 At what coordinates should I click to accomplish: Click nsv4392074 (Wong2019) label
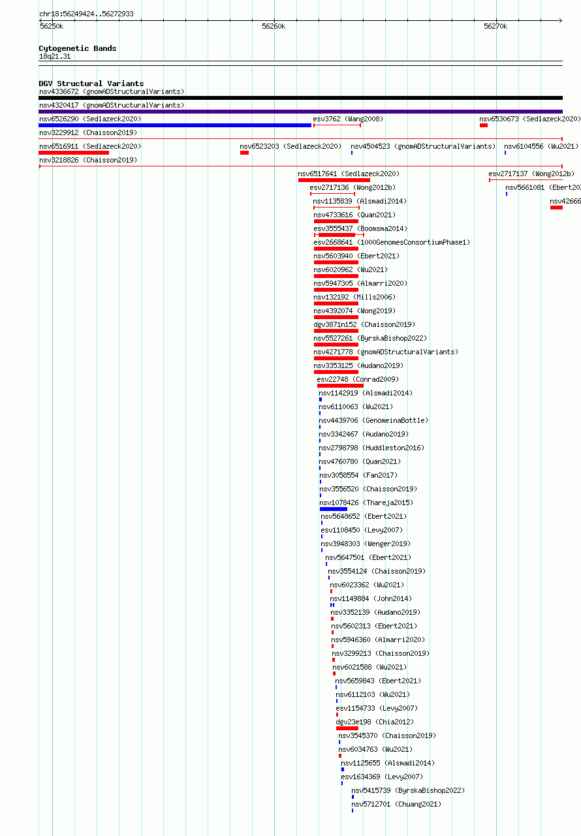pyautogui.click(x=354, y=311)
